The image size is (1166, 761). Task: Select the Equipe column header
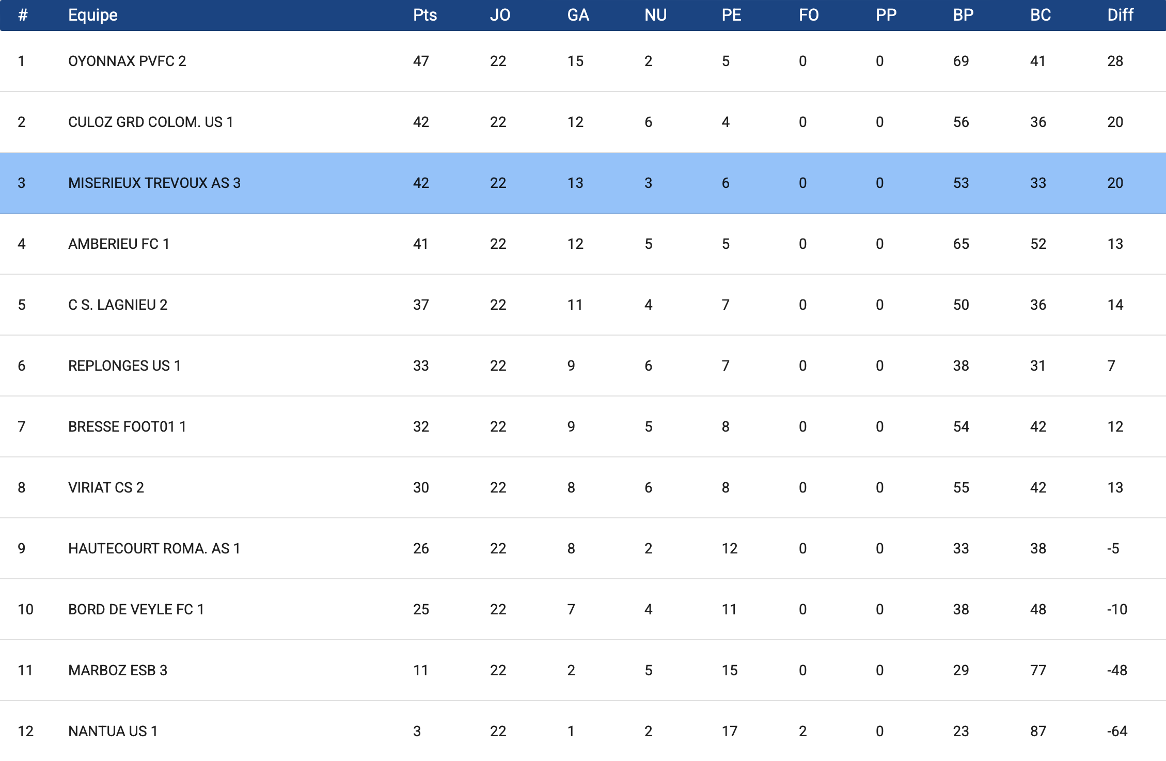coord(93,15)
